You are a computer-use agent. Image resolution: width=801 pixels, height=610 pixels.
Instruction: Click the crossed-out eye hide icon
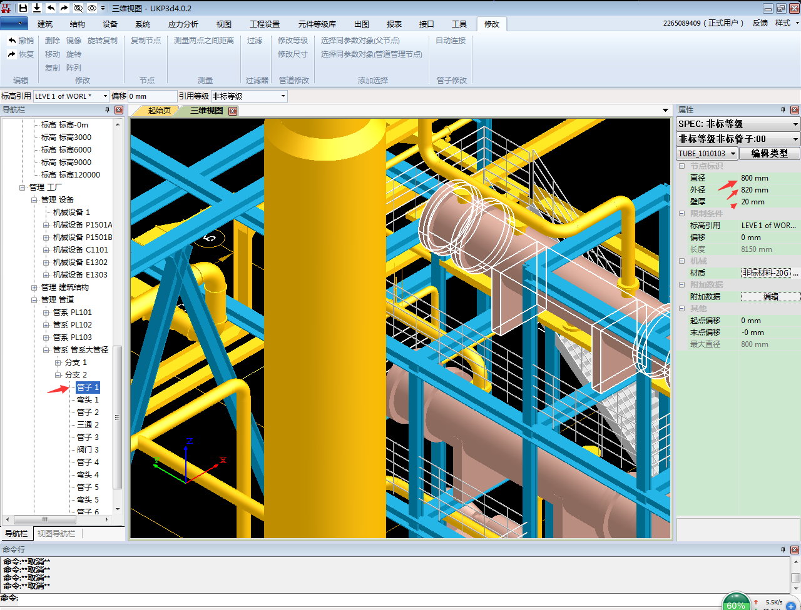78,8
